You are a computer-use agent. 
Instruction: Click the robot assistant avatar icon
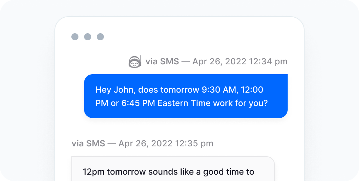tap(135, 62)
